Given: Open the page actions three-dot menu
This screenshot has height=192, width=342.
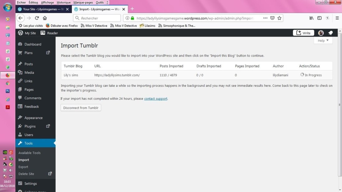Looking at the screenshot, I should click(265, 18).
